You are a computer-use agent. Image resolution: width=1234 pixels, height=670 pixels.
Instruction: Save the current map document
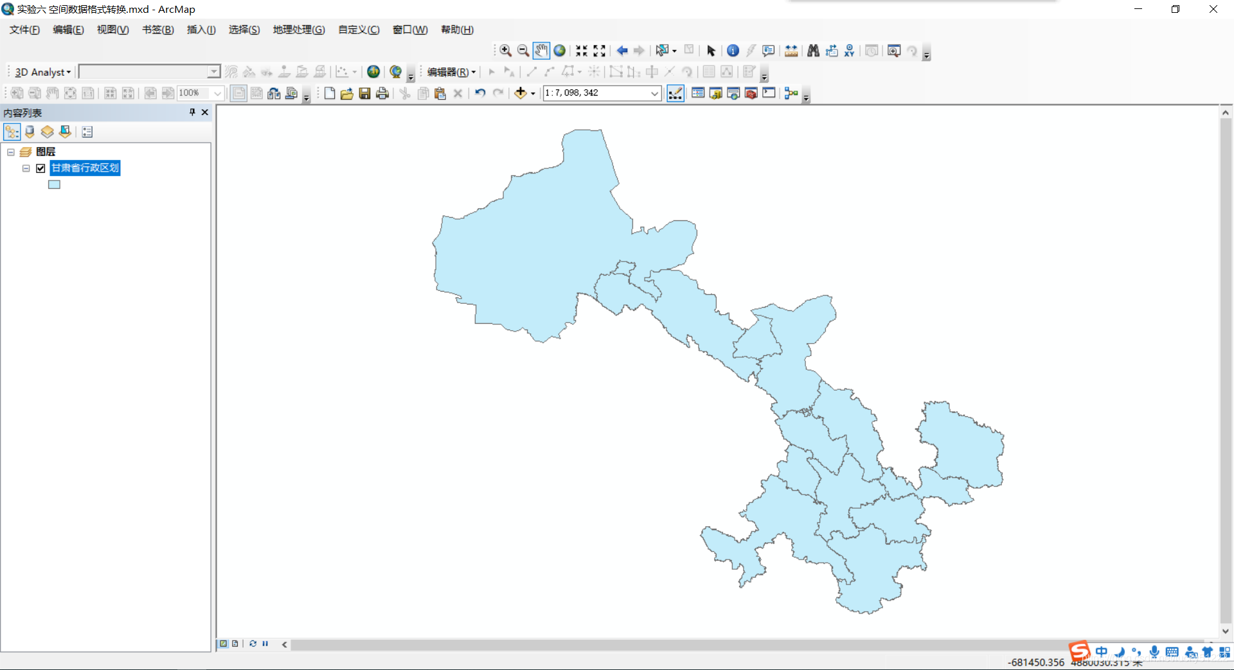click(x=364, y=93)
